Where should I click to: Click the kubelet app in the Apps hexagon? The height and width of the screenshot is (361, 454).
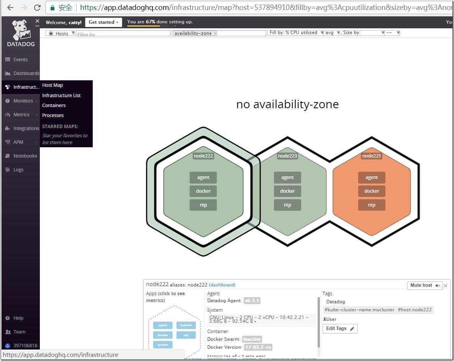186,325
